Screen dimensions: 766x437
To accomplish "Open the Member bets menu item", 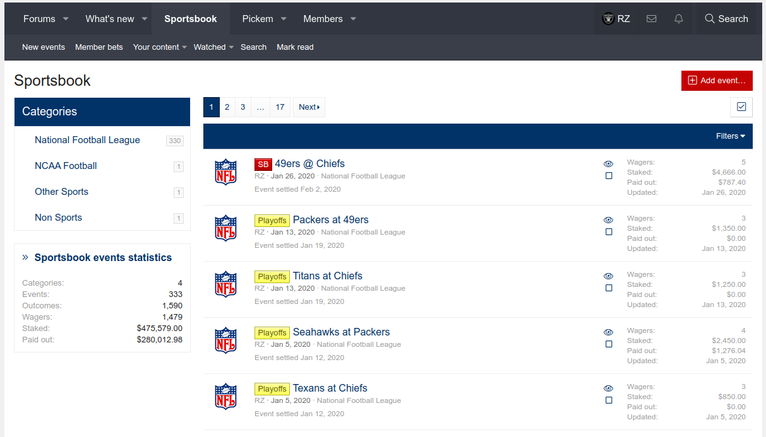I will (x=99, y=47).
